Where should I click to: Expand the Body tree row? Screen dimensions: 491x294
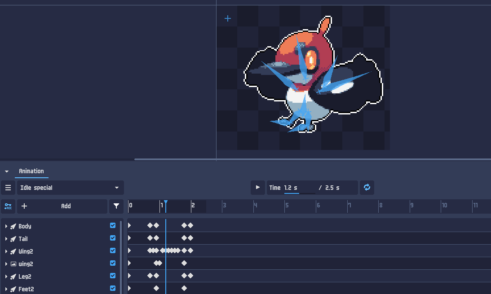(x=6, y=226)
